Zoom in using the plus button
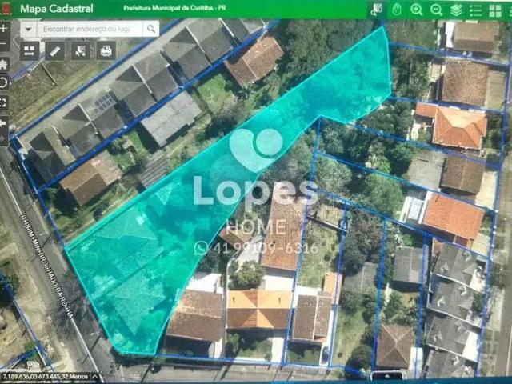The width and height of the screenshot is (512, 384). (4, 28)
